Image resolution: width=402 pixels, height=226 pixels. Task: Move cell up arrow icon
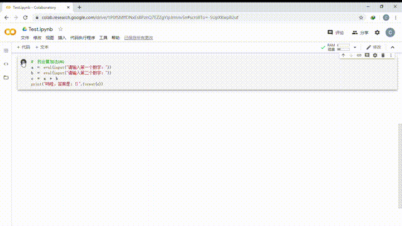(344, 55)
